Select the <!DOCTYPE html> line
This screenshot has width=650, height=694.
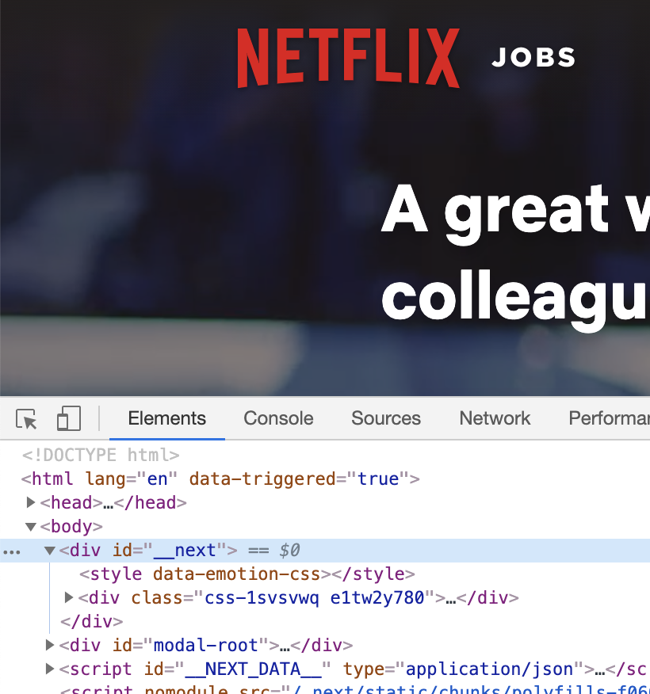(x=101, y=455)
